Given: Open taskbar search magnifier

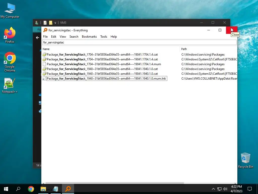Looking at the screenshot, I should [x=18, y=189].
